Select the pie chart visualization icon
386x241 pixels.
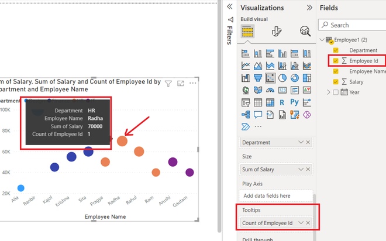click(282, 78)
